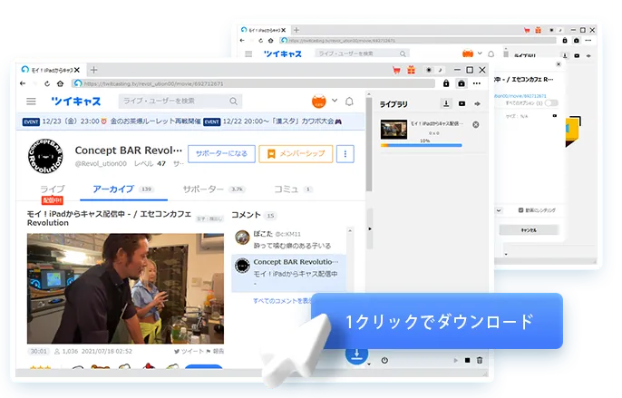622x398 pixels.
Task: Click the camera snapshot icon in front window
Action: [462, 83]
